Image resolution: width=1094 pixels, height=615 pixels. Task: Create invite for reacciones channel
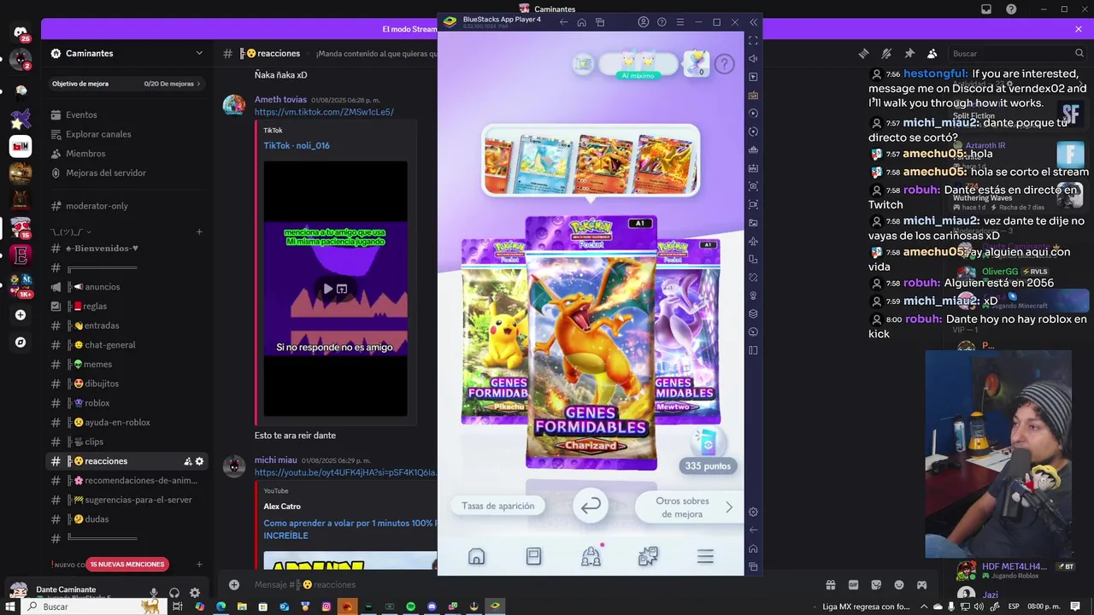187,461
